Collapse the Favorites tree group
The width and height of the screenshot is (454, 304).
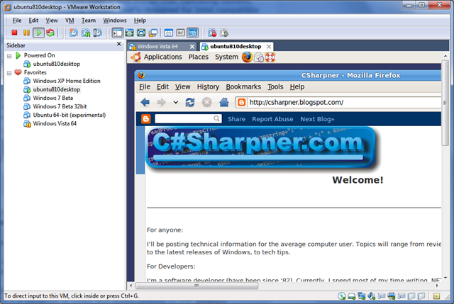tap(9, 73)
